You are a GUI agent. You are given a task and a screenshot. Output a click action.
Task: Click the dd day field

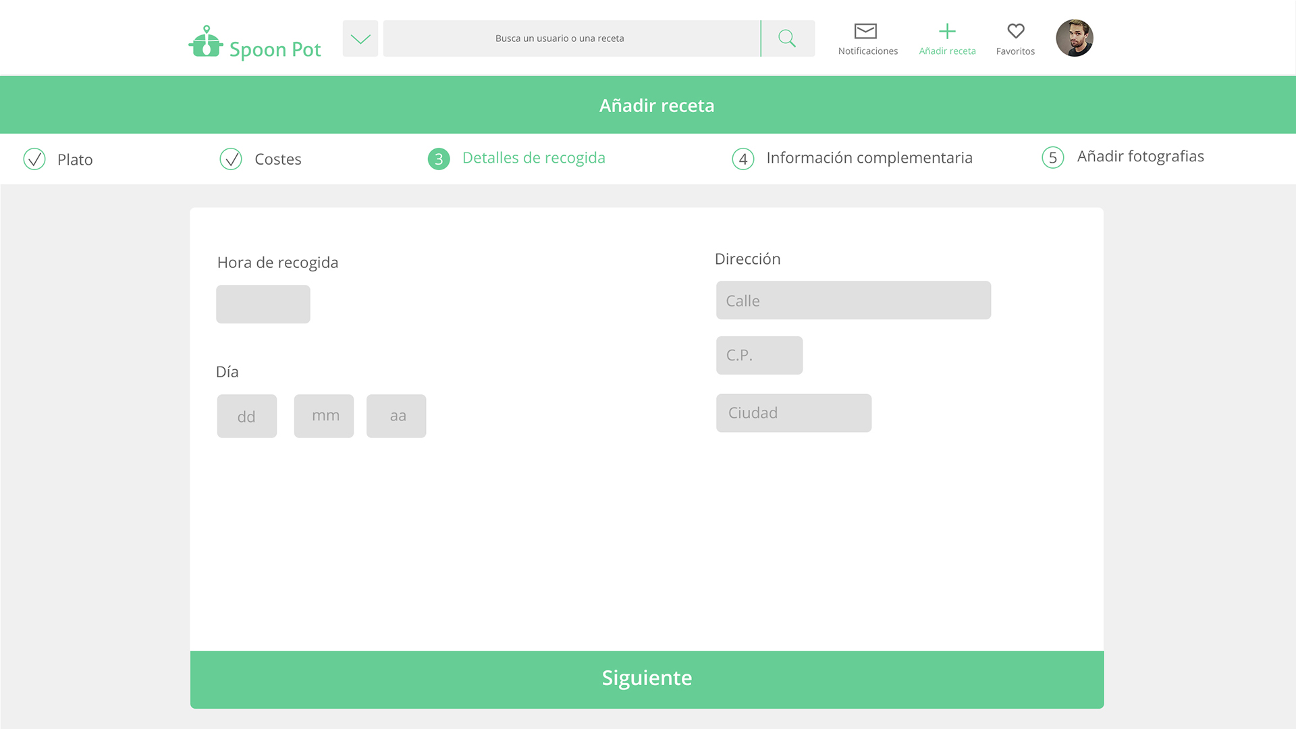[247, 416]
